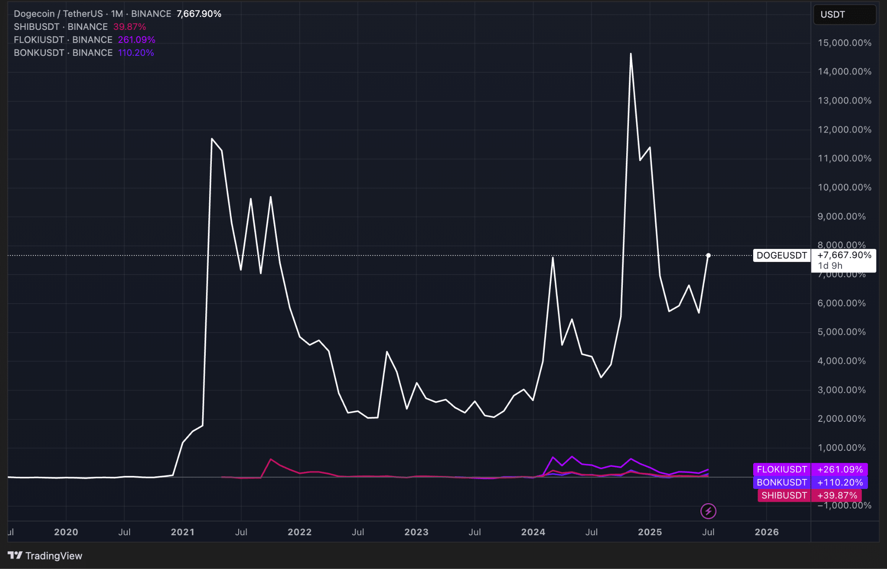The height and width of the screenshot is (569, 887).
Task: Click the 7,667.90% value in the legend
Action: click(199, 14)
